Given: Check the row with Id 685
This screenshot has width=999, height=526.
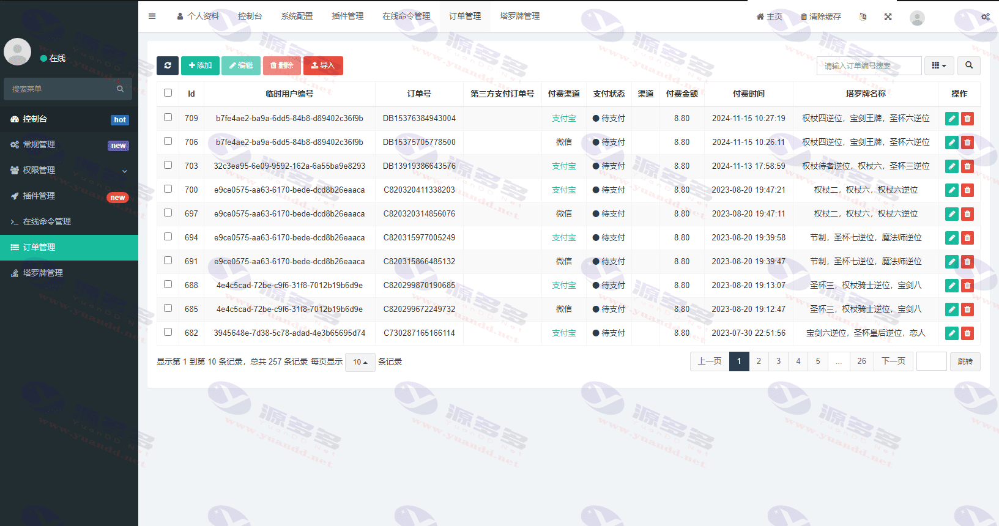Looking at the screenshot, I should point(168,308).
